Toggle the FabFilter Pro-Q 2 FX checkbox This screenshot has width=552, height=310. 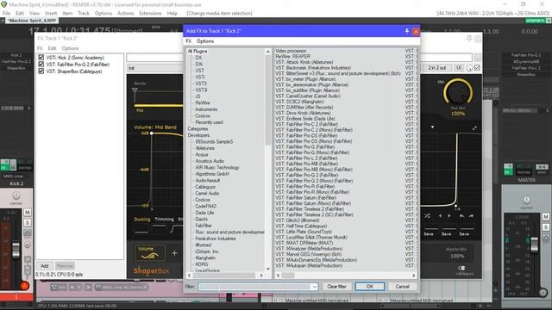[x=41, y=65]
